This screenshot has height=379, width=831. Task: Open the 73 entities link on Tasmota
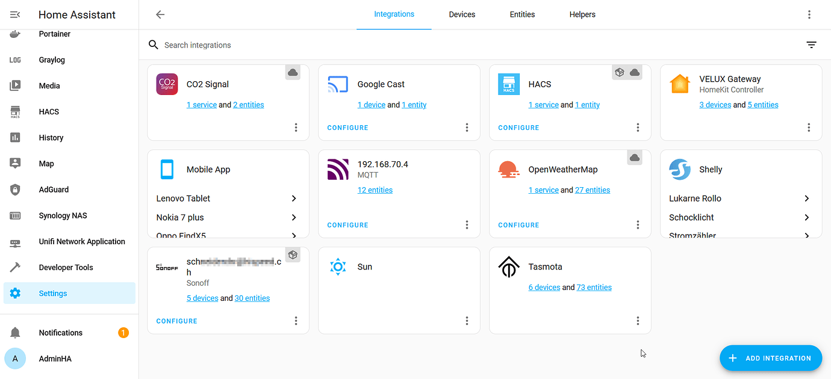click(594, 287)
